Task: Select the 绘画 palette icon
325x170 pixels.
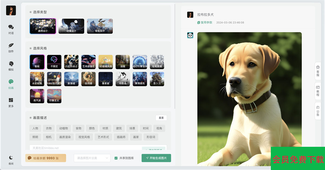Action: [11, 82]
